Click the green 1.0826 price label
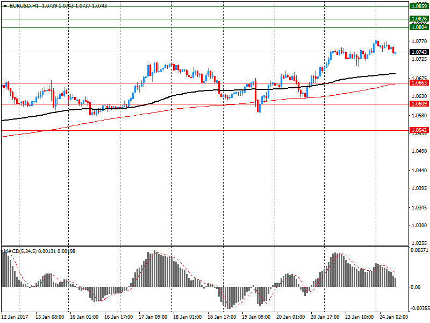The image size is (430, 323). pos(419,19)
